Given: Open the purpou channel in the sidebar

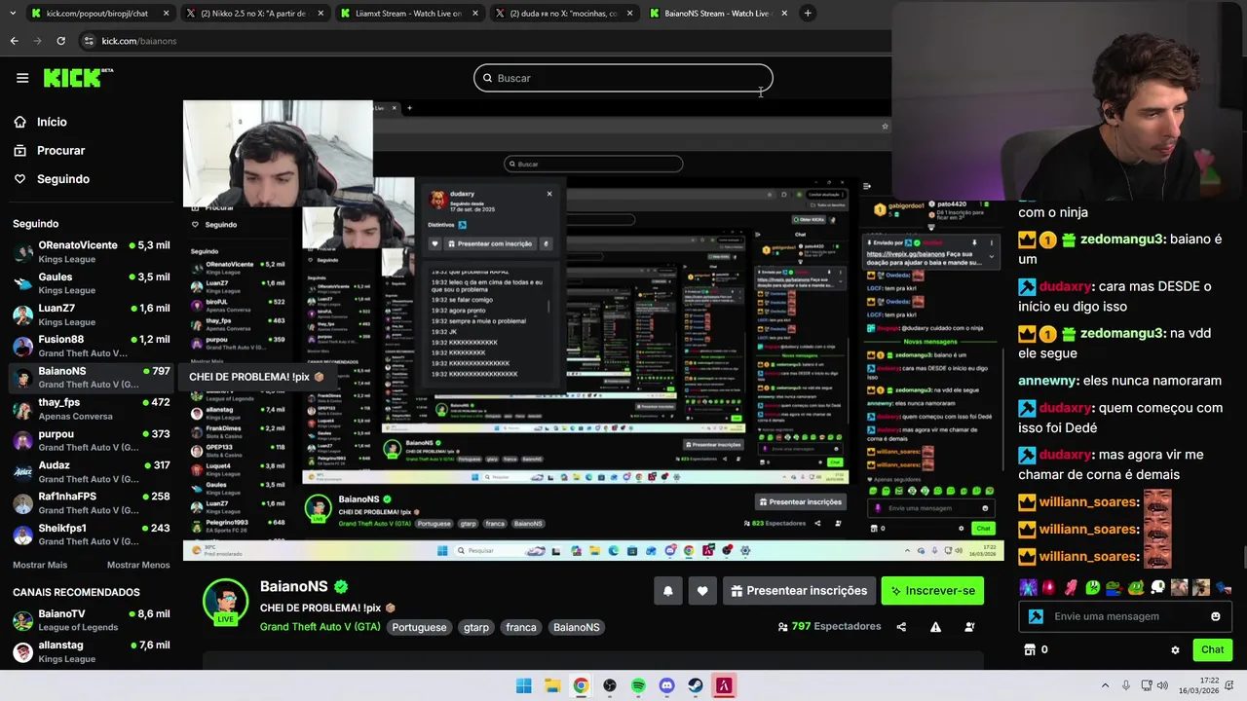Looking at the screenshot, I should point(92,440).
